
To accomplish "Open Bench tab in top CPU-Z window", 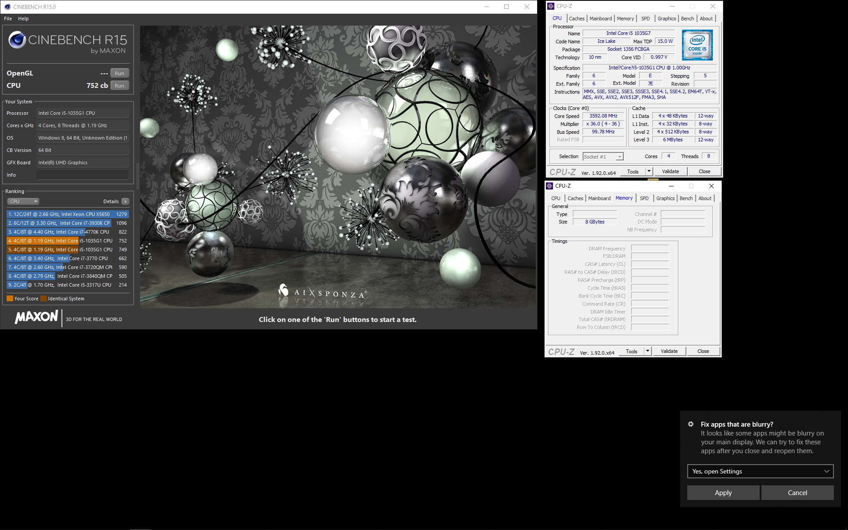I will [x=687, y=19].
